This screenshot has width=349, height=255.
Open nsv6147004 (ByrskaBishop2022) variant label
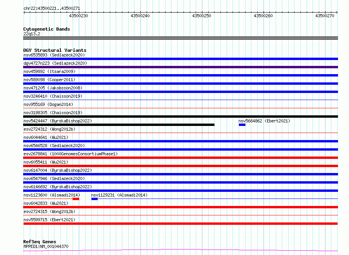coord(58,170)
